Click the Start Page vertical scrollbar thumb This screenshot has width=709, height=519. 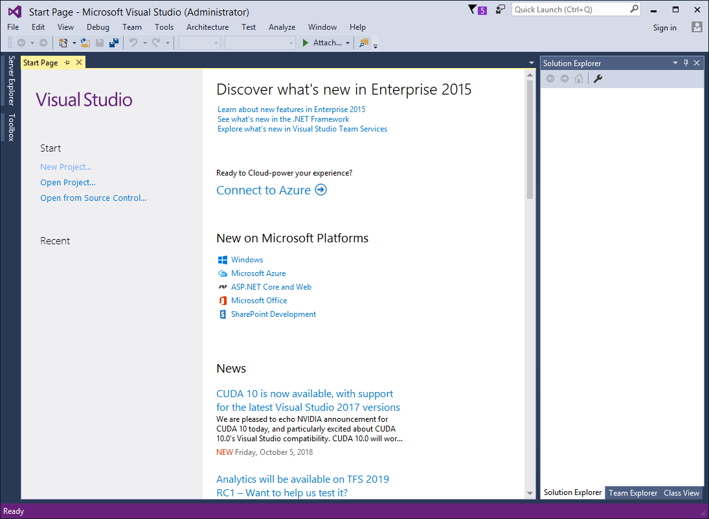[530, 139]
